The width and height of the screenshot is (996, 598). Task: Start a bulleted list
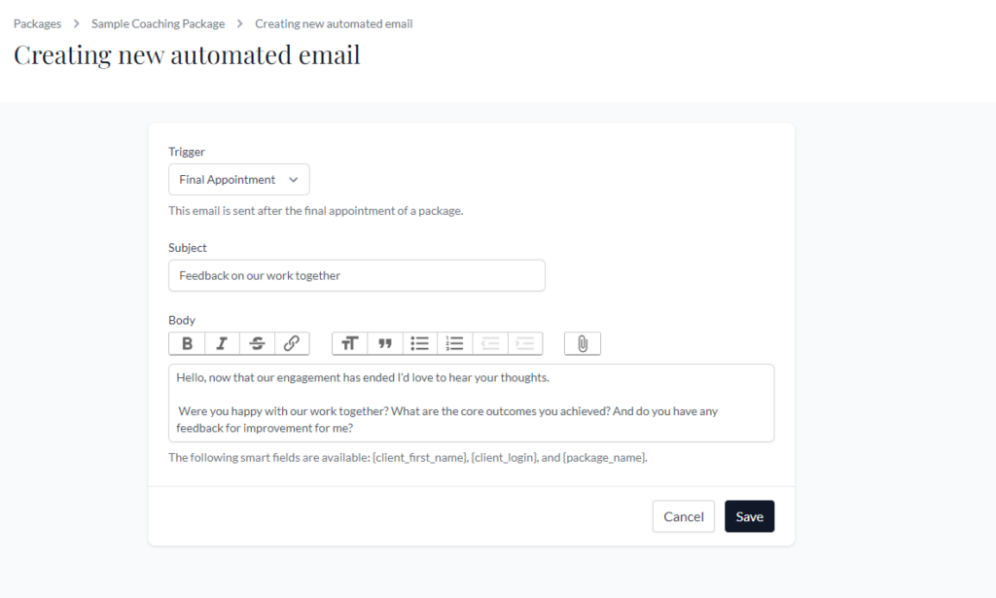(420, 343)
